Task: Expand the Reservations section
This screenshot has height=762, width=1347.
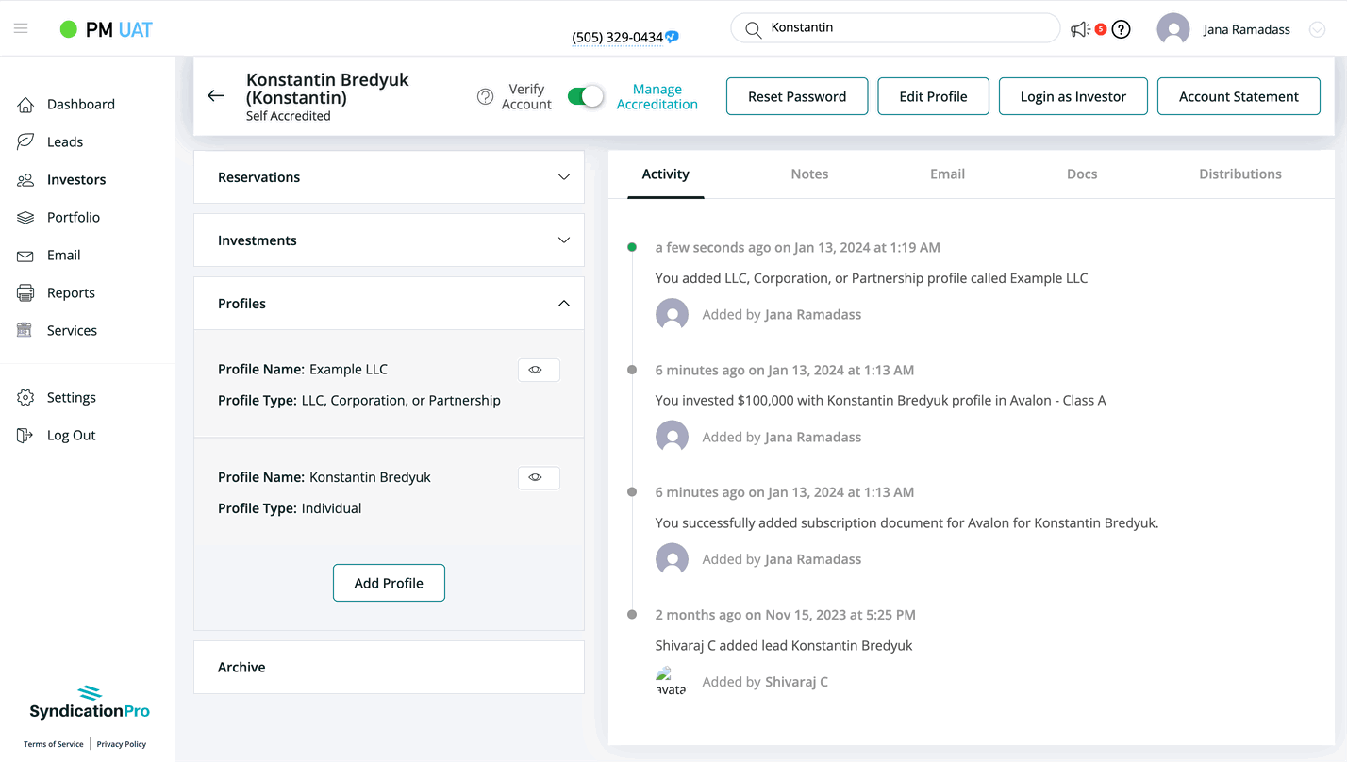Action: pos(563,177)
